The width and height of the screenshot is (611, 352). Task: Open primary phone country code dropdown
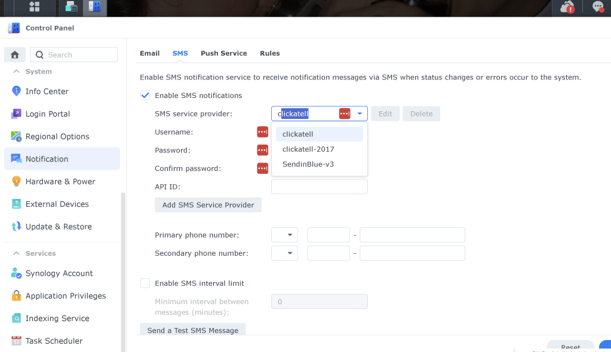click(x=284, y=235)
